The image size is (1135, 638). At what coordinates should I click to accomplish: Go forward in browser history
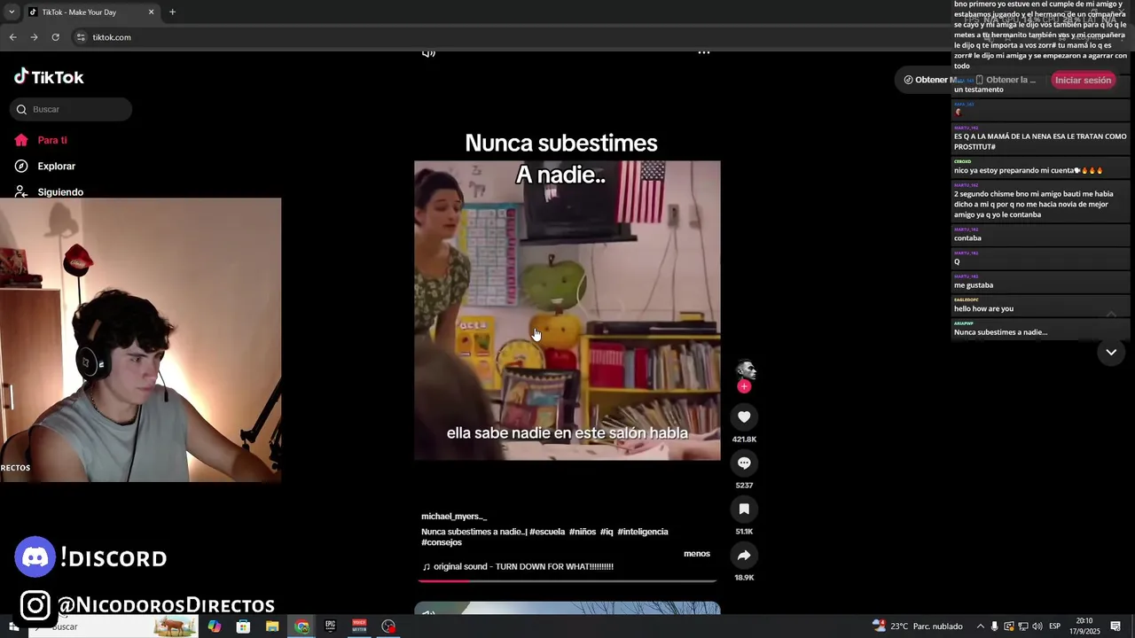pyautogui.click(x=34, y=37)
